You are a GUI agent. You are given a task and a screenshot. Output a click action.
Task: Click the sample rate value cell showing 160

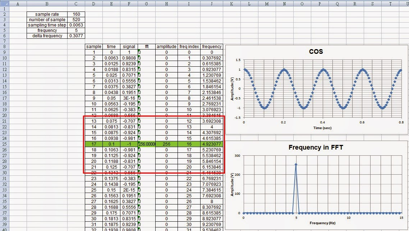pyautogui.click(x=76, y=14)
